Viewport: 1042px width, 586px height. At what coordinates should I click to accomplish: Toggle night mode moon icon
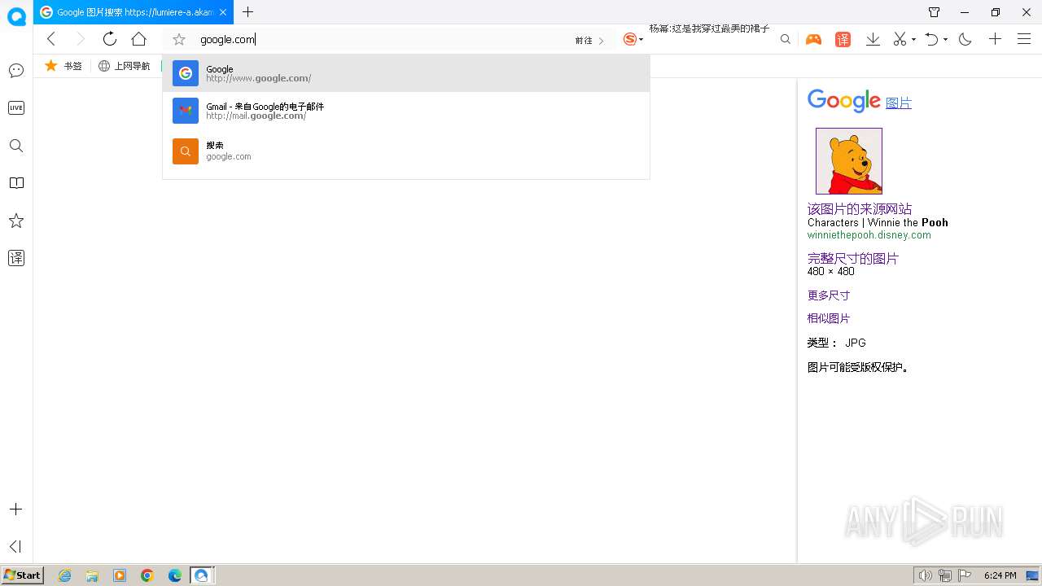pos(965,39)
